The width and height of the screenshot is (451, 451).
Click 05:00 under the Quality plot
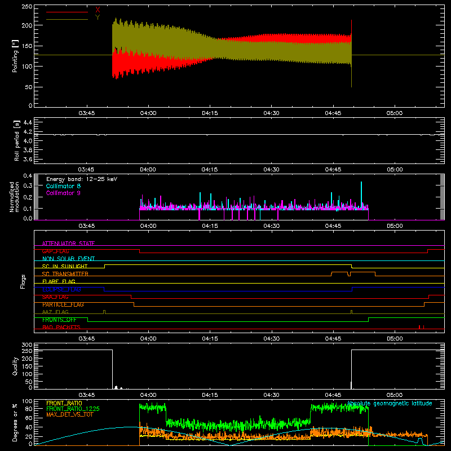(395, 395)
